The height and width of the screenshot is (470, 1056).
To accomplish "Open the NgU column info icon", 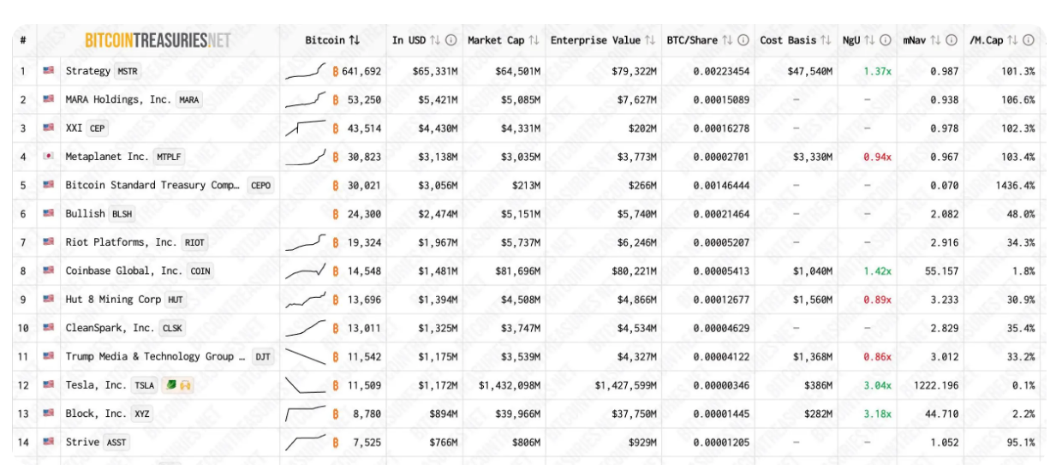I will coord(886,40).
